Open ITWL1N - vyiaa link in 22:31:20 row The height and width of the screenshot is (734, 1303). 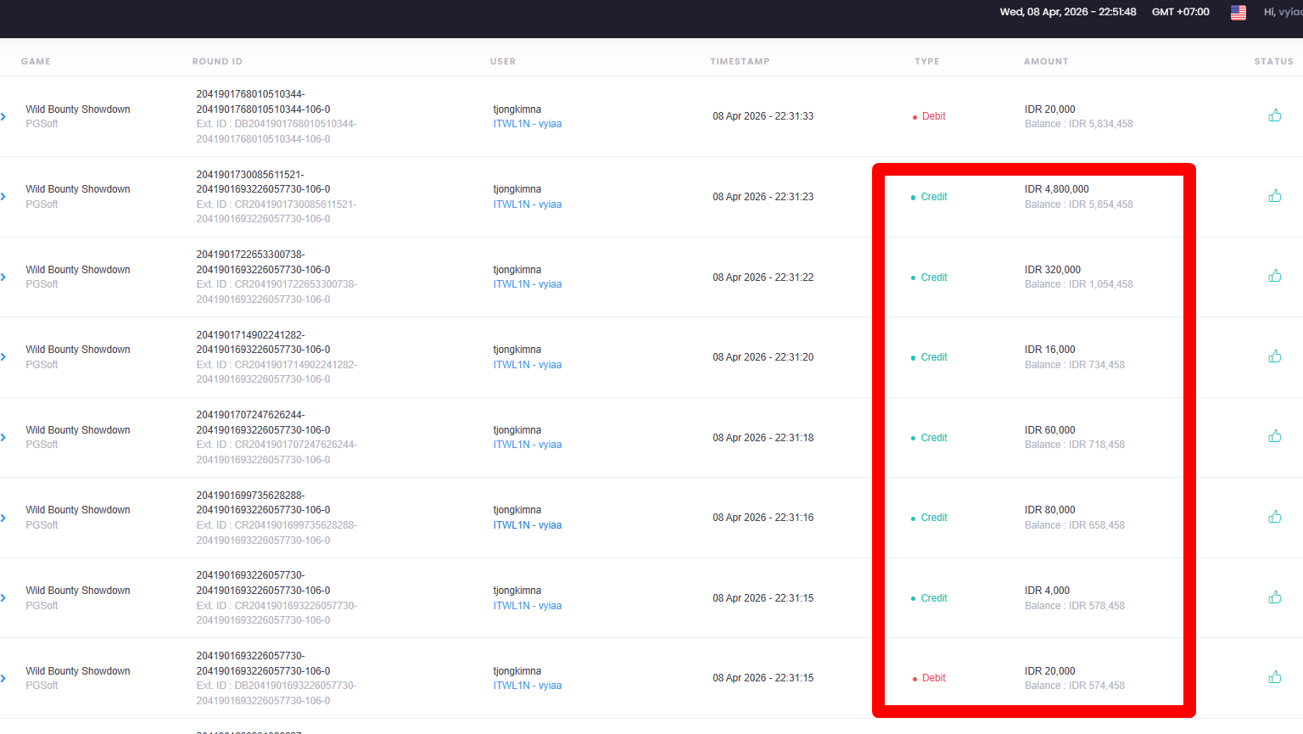527,365
